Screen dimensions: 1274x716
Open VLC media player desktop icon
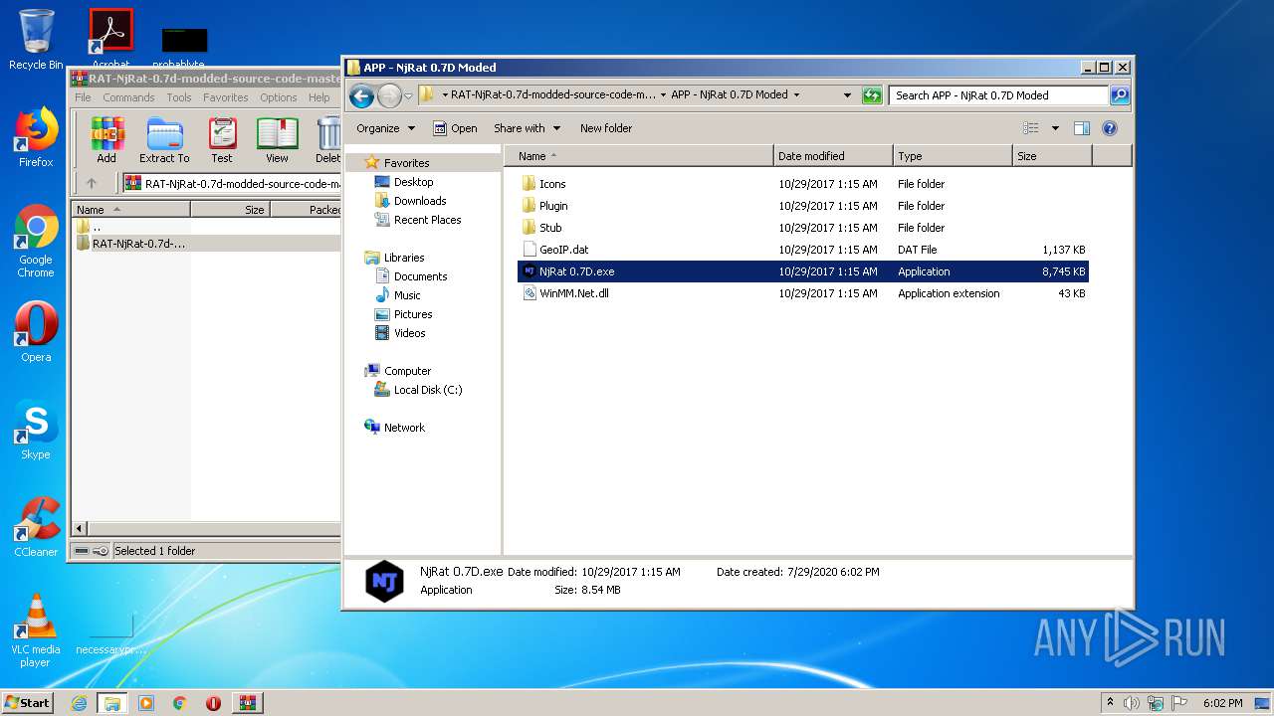(36, 630)
